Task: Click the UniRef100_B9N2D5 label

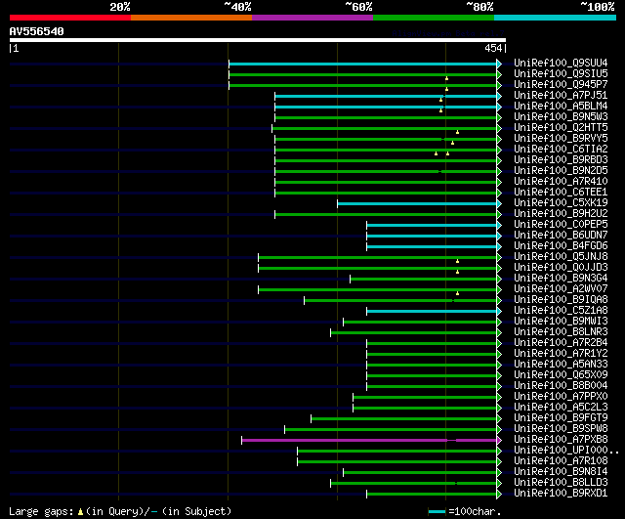Action: click(561, 171)
